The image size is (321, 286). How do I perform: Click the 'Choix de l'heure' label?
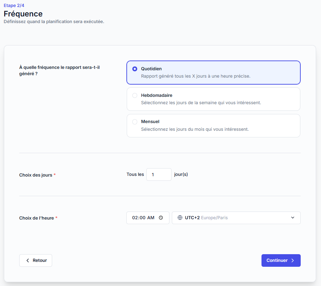coord(37,218)
